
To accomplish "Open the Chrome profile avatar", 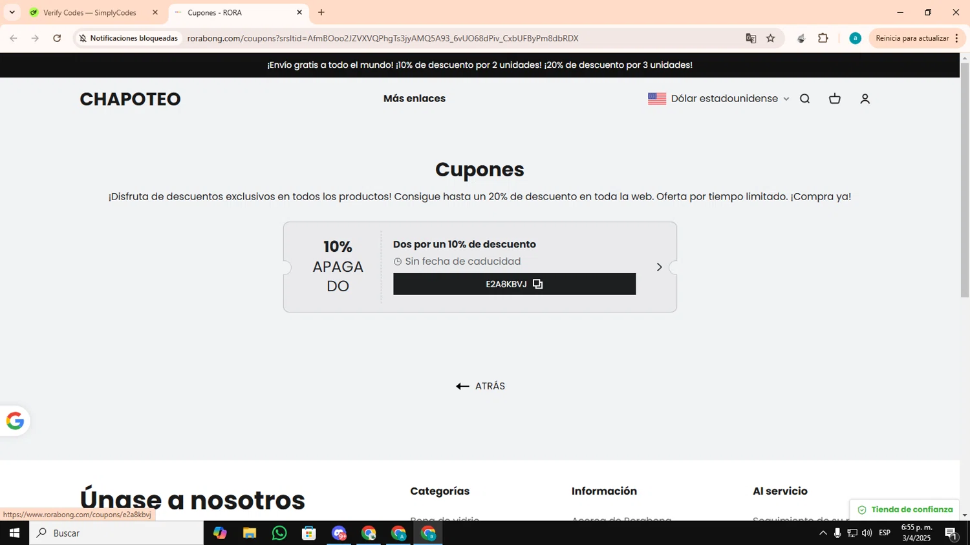I will (855, 38).
